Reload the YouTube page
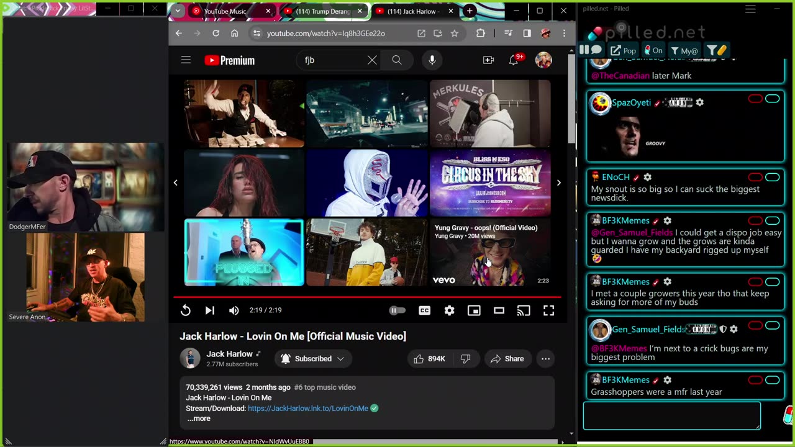 pos(216,34)
